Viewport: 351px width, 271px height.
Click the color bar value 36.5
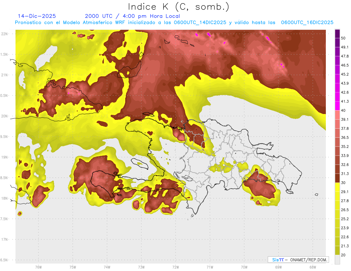345,137
